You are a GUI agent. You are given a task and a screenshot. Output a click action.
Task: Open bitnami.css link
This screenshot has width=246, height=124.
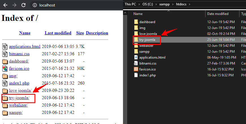(x=19, y=54)
